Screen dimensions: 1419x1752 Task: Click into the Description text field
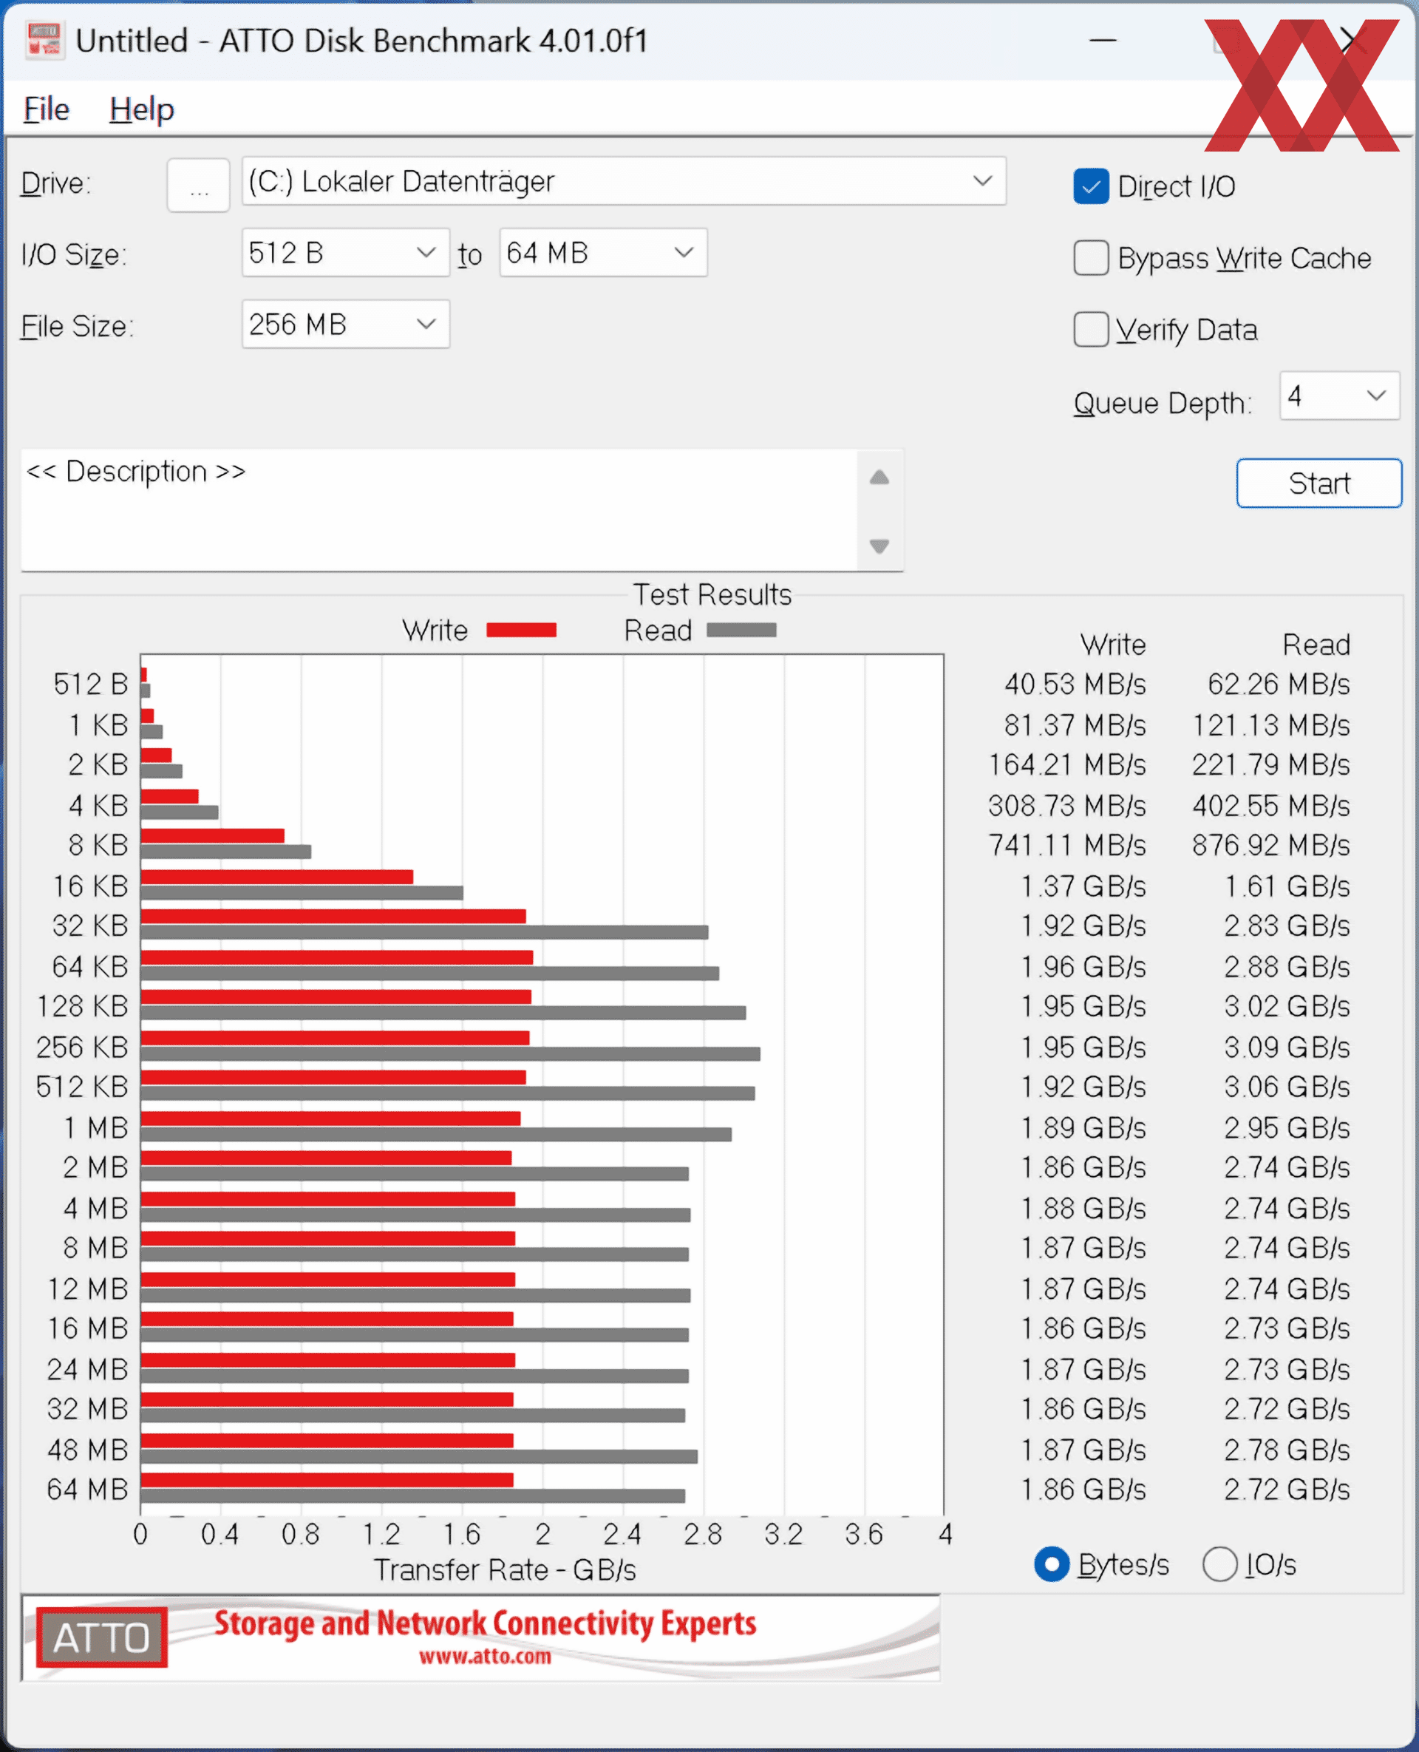click(x=438, y=510)
